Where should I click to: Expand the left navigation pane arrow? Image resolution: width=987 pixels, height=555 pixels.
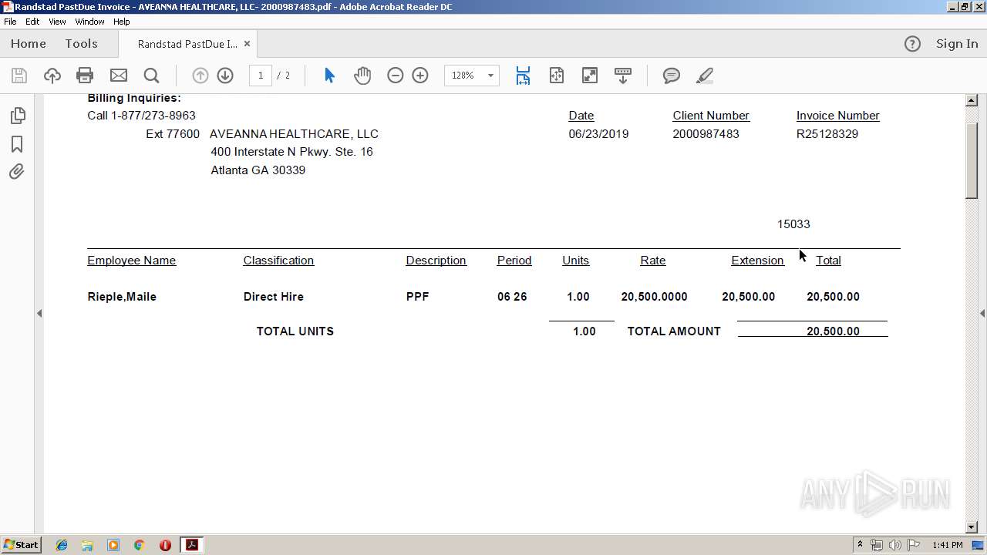[x=39, y=313]
